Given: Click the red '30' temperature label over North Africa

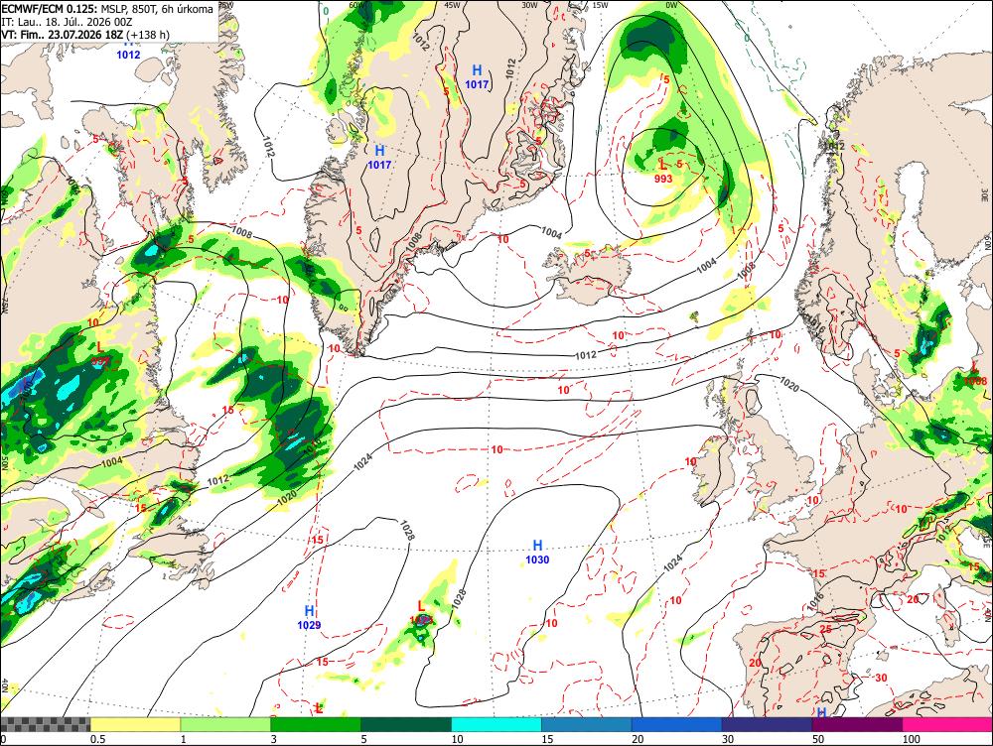Looking at the screenshot, I should (x=881, y=678).
